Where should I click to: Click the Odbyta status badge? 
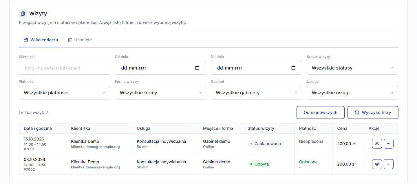point(260,164)
